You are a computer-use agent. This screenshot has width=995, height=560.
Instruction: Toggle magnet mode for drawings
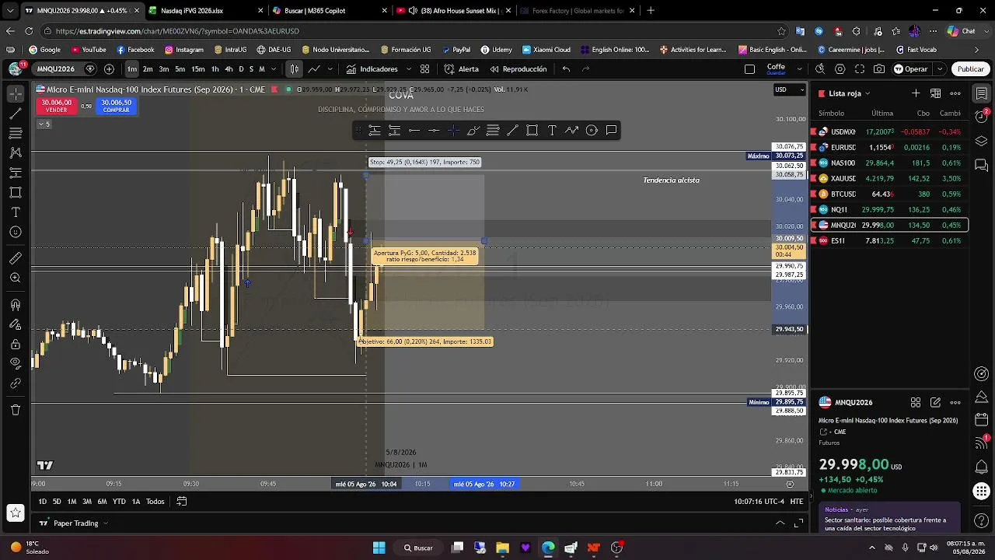[x=16, y=306]
